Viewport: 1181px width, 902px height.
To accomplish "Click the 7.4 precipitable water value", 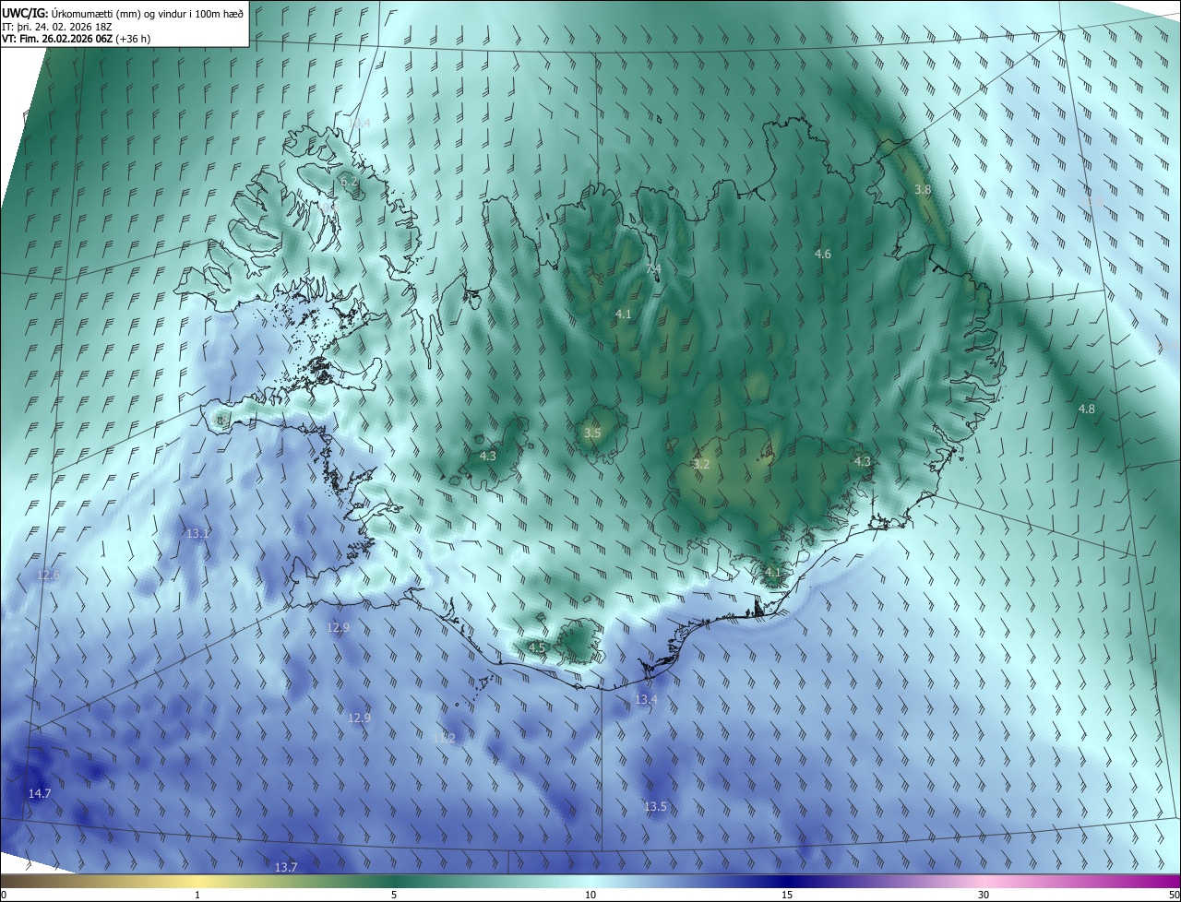I will [653, 269].
